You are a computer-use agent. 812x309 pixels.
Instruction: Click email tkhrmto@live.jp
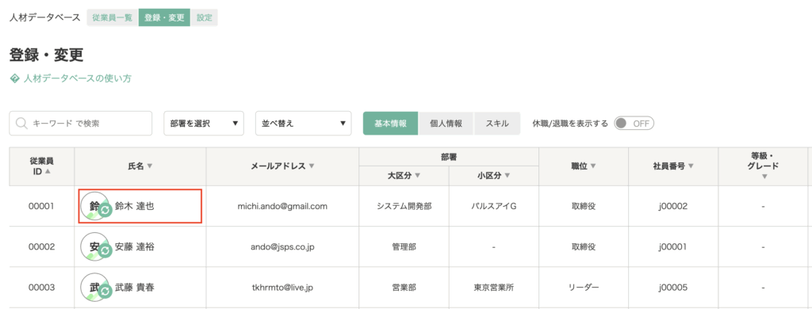(282, 287)
